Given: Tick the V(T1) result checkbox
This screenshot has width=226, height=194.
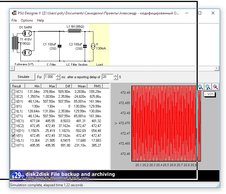Looking at the screenshot, I should point(13,145).
